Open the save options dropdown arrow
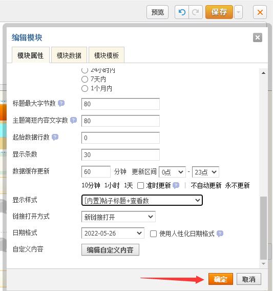 (x=238, y=12)
